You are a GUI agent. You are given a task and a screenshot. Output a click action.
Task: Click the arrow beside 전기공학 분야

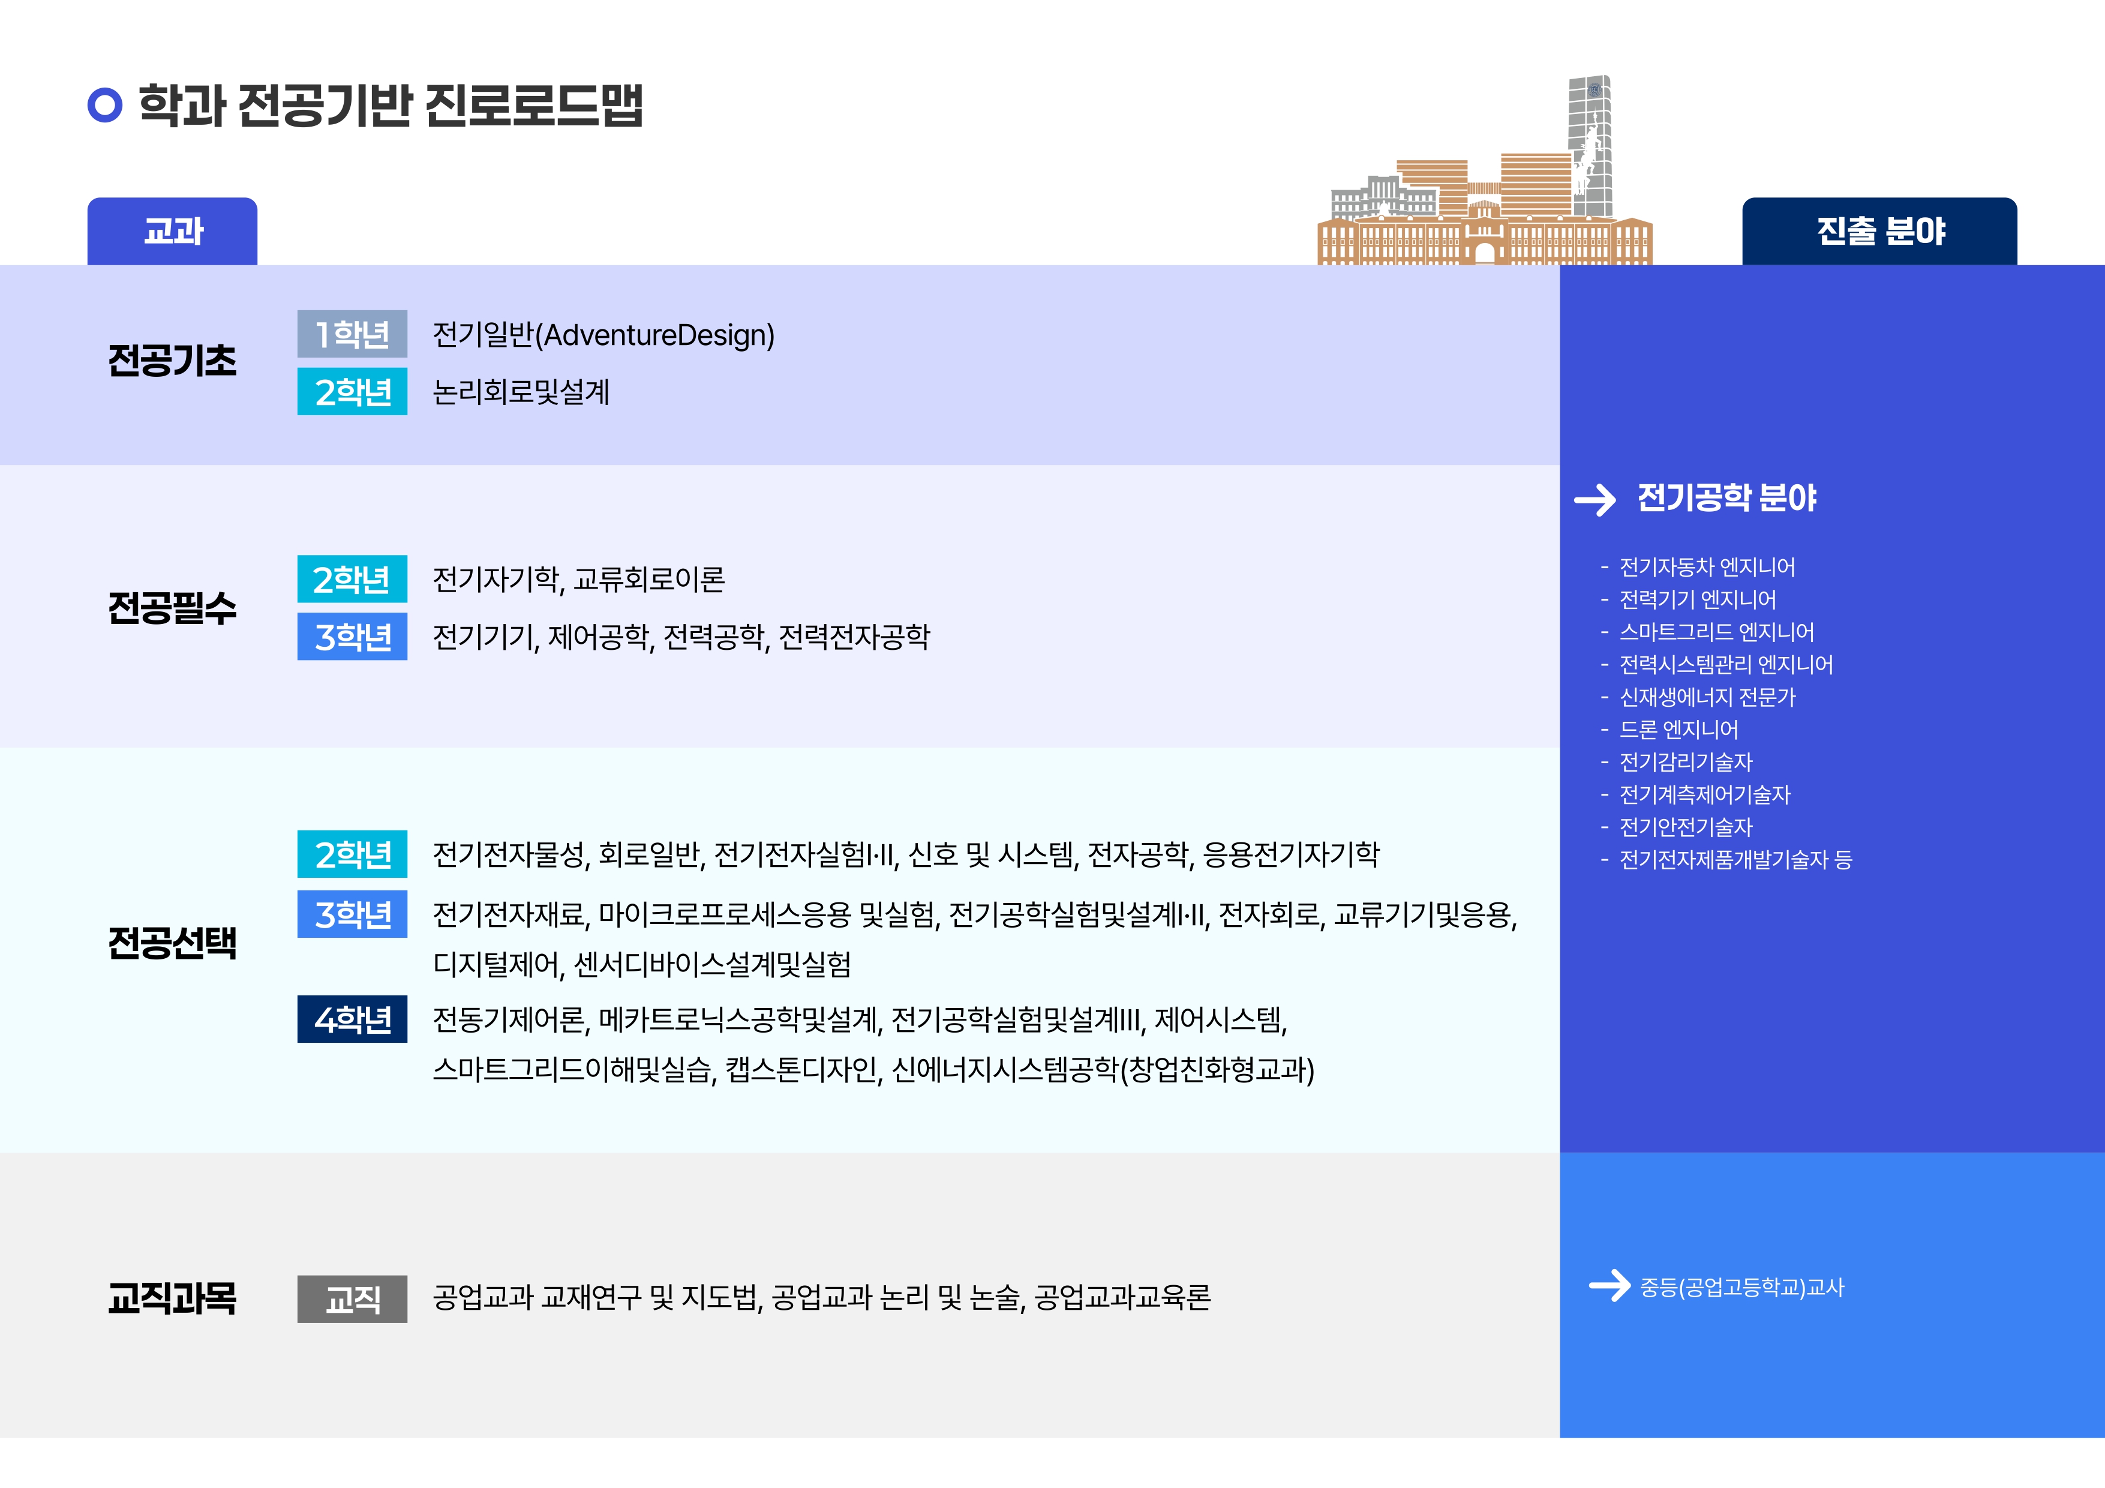tap(1595, 500)
